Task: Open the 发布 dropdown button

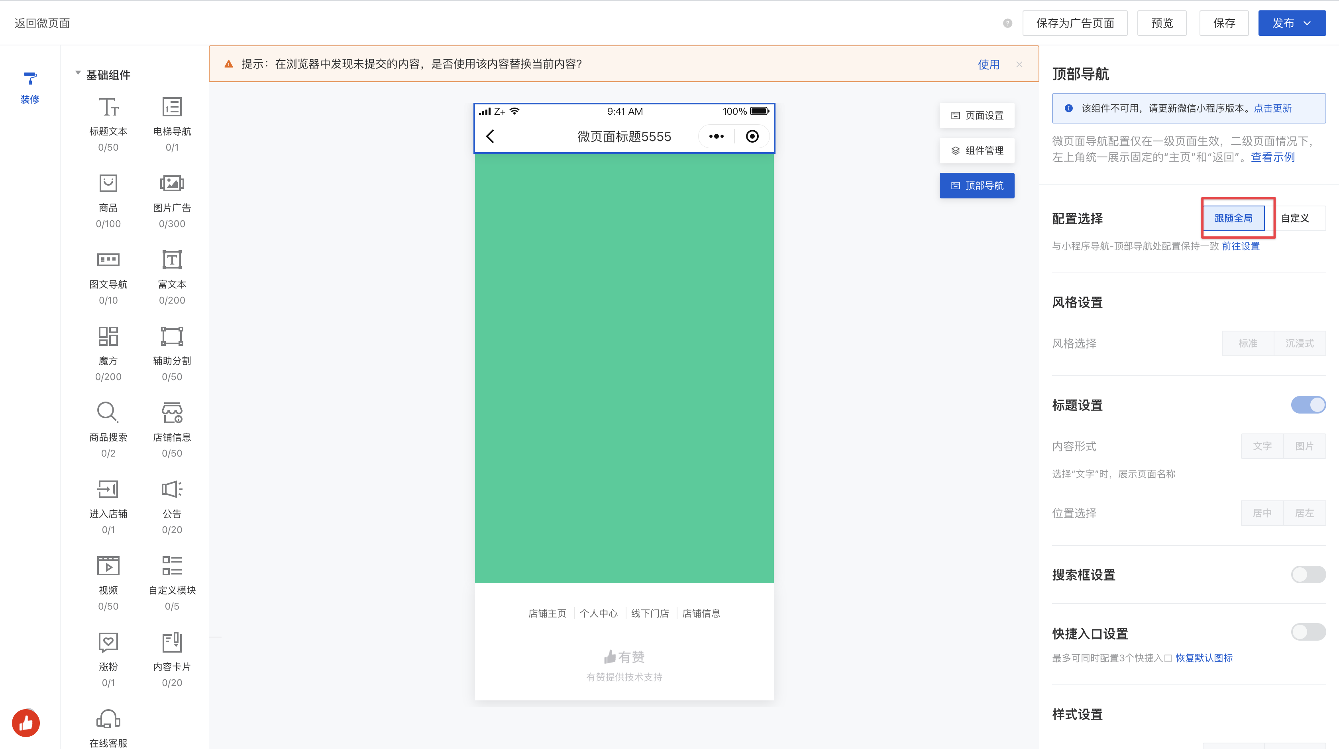Action: [x=1292, y=24]
